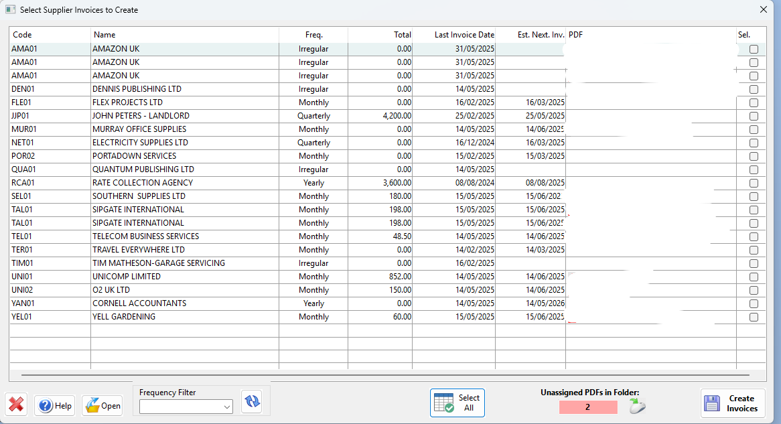
Task: Enable the checkbox for YELL GARDENING
Action: coord(754,317)
